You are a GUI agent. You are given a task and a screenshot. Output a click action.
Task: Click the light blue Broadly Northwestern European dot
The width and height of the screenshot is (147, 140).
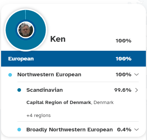click(19, 130)
